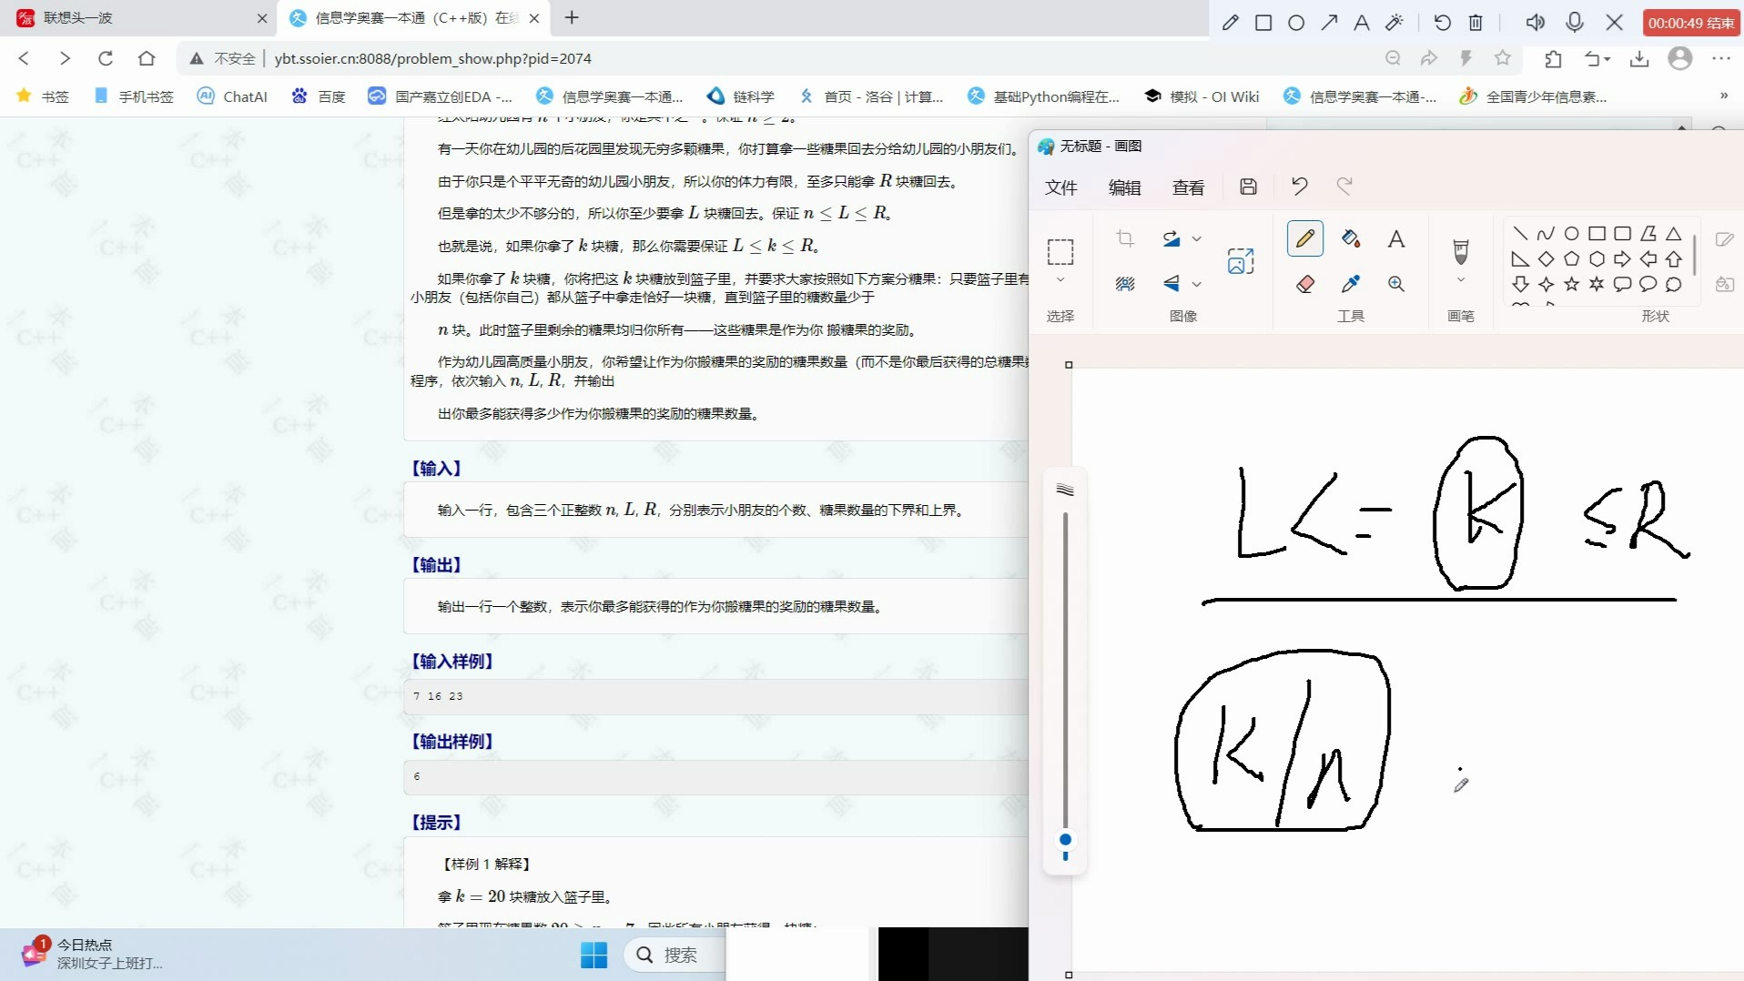Screen dimensions: 1744x981
Task: Select the arrow annotation tool in recorder bar
Action: (1330, 23)
